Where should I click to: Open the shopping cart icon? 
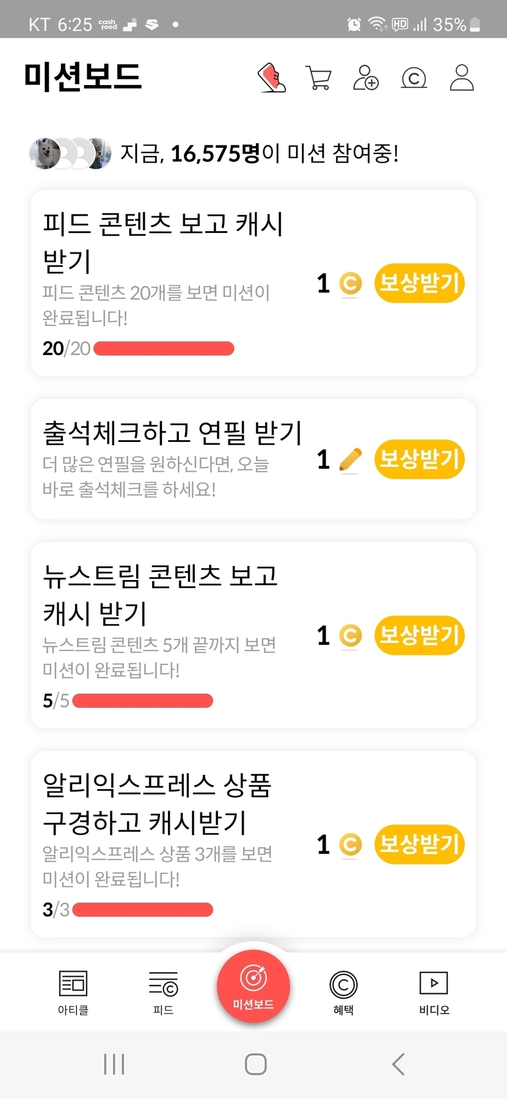tap(318, 78)
